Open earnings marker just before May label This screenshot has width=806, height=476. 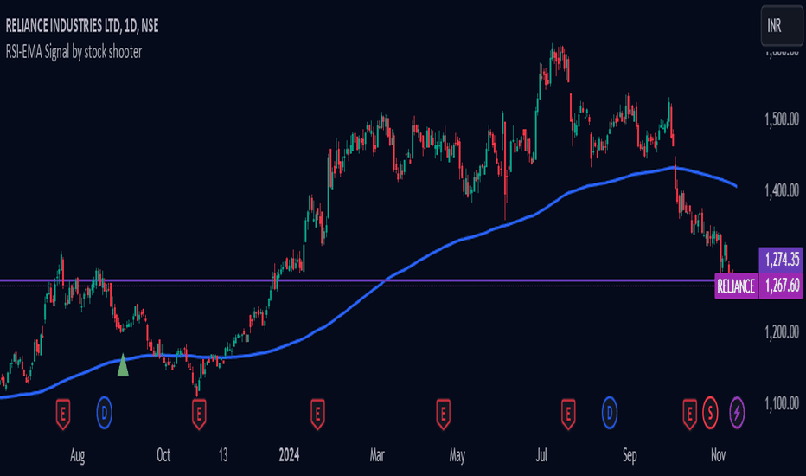point(443,413)
